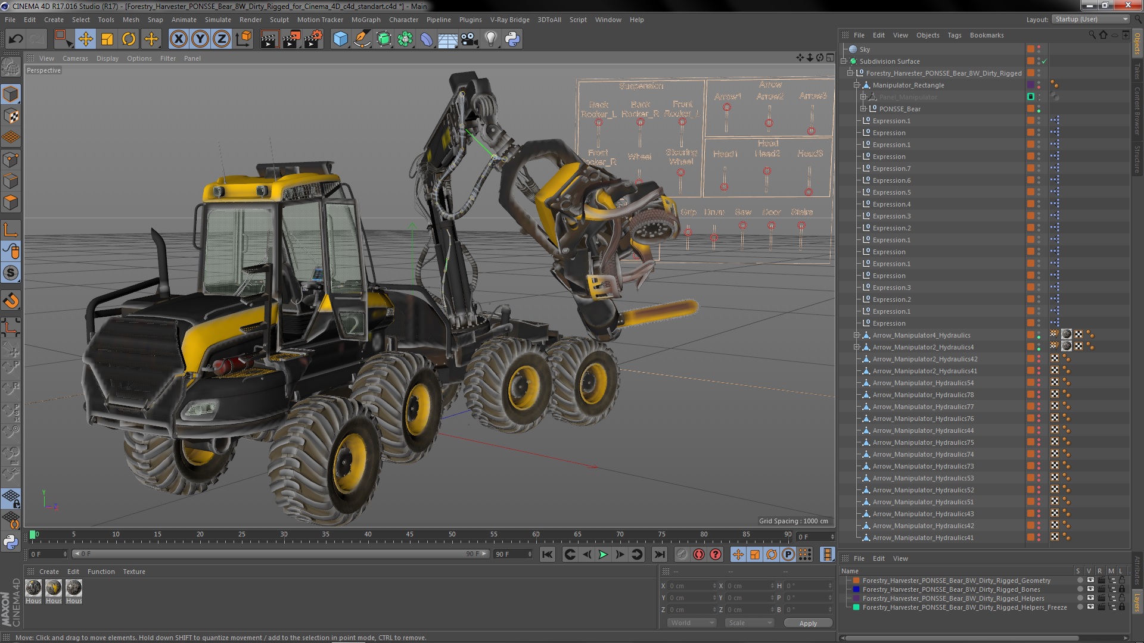1144x643 pixels.
Task: Expand the Arrow_Manipulator4_Hydraulics node
Action: [857, 335]
